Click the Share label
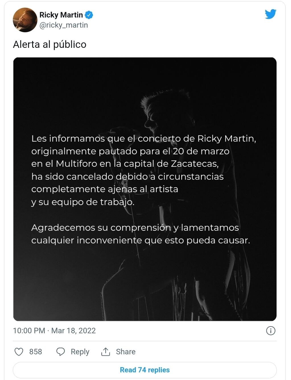This screenshot has width=291, height=380. (x=126, y=352)
